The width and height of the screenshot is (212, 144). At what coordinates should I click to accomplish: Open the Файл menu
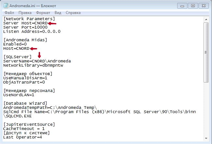(9, 13)
